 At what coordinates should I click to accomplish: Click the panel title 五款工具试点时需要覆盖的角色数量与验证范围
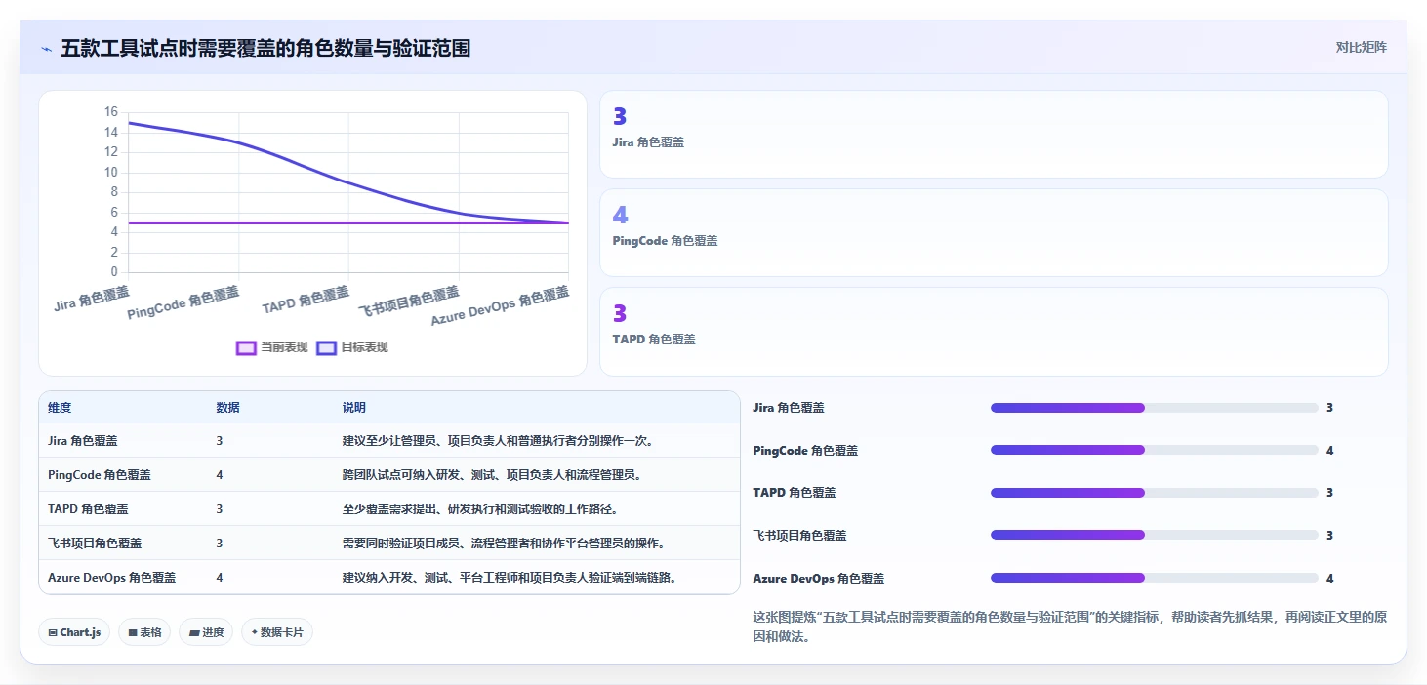(x=265, y=48)
